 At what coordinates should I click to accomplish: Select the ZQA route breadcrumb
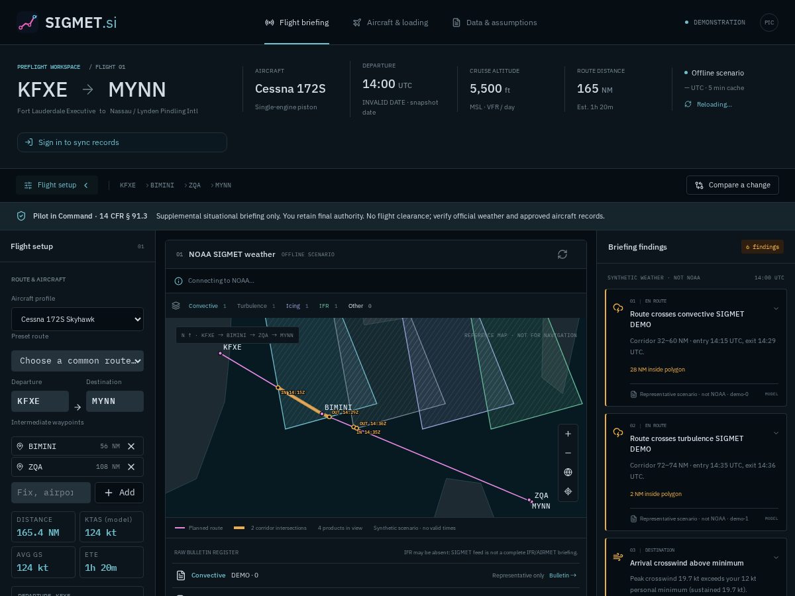194,185
